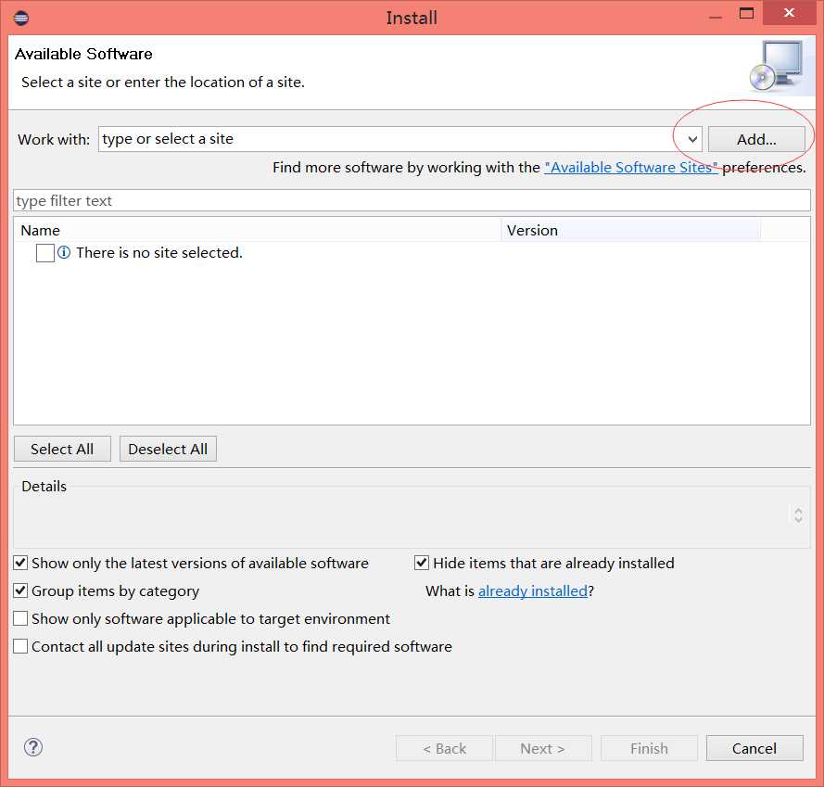
Task: Uncheck Hide items that are already installed
Action: pos(422,563)
